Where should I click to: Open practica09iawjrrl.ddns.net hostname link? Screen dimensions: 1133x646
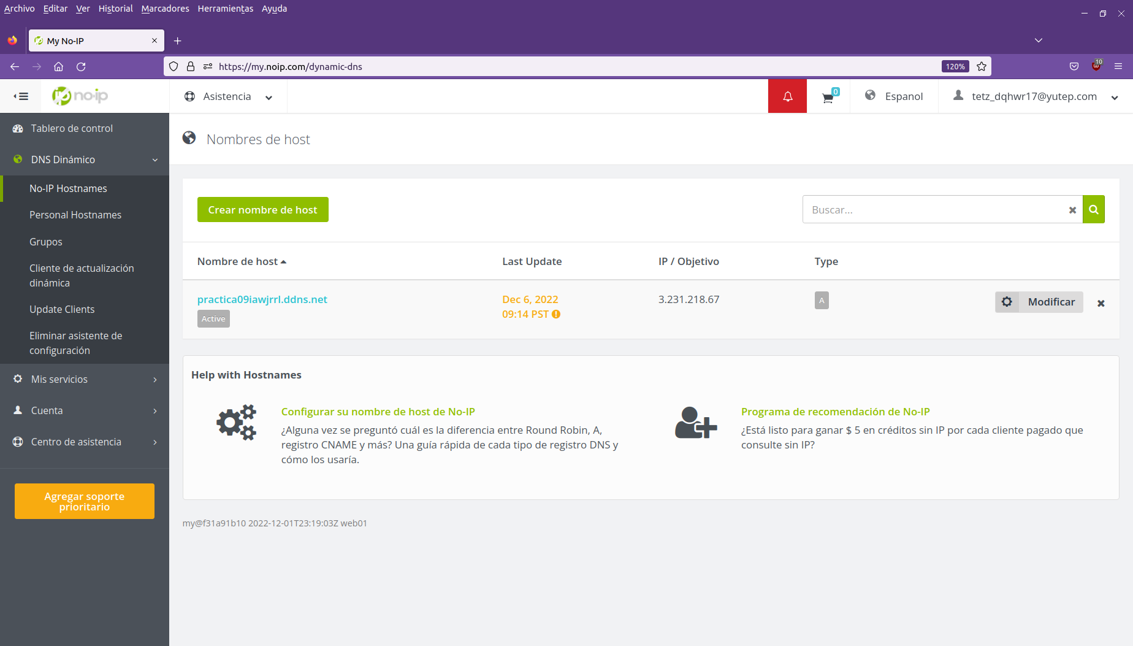[x=262, y=299]
